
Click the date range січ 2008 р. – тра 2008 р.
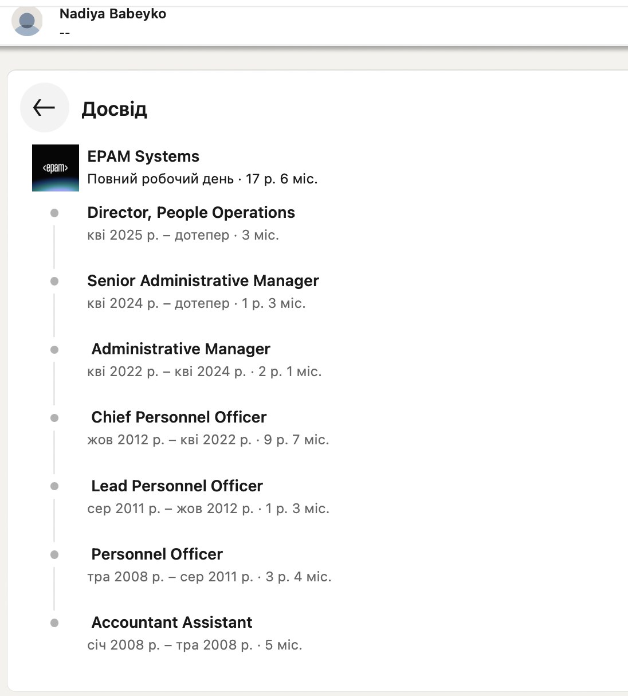[x=170, y=645]
